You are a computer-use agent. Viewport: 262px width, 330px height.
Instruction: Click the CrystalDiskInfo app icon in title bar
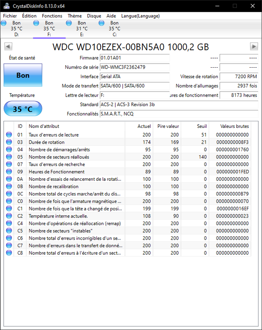[x=7, y=6]
